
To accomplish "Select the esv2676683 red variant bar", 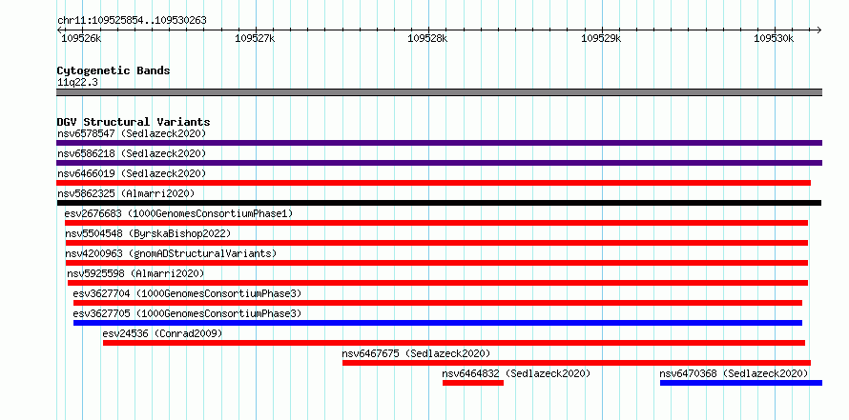I will point(436,223).
